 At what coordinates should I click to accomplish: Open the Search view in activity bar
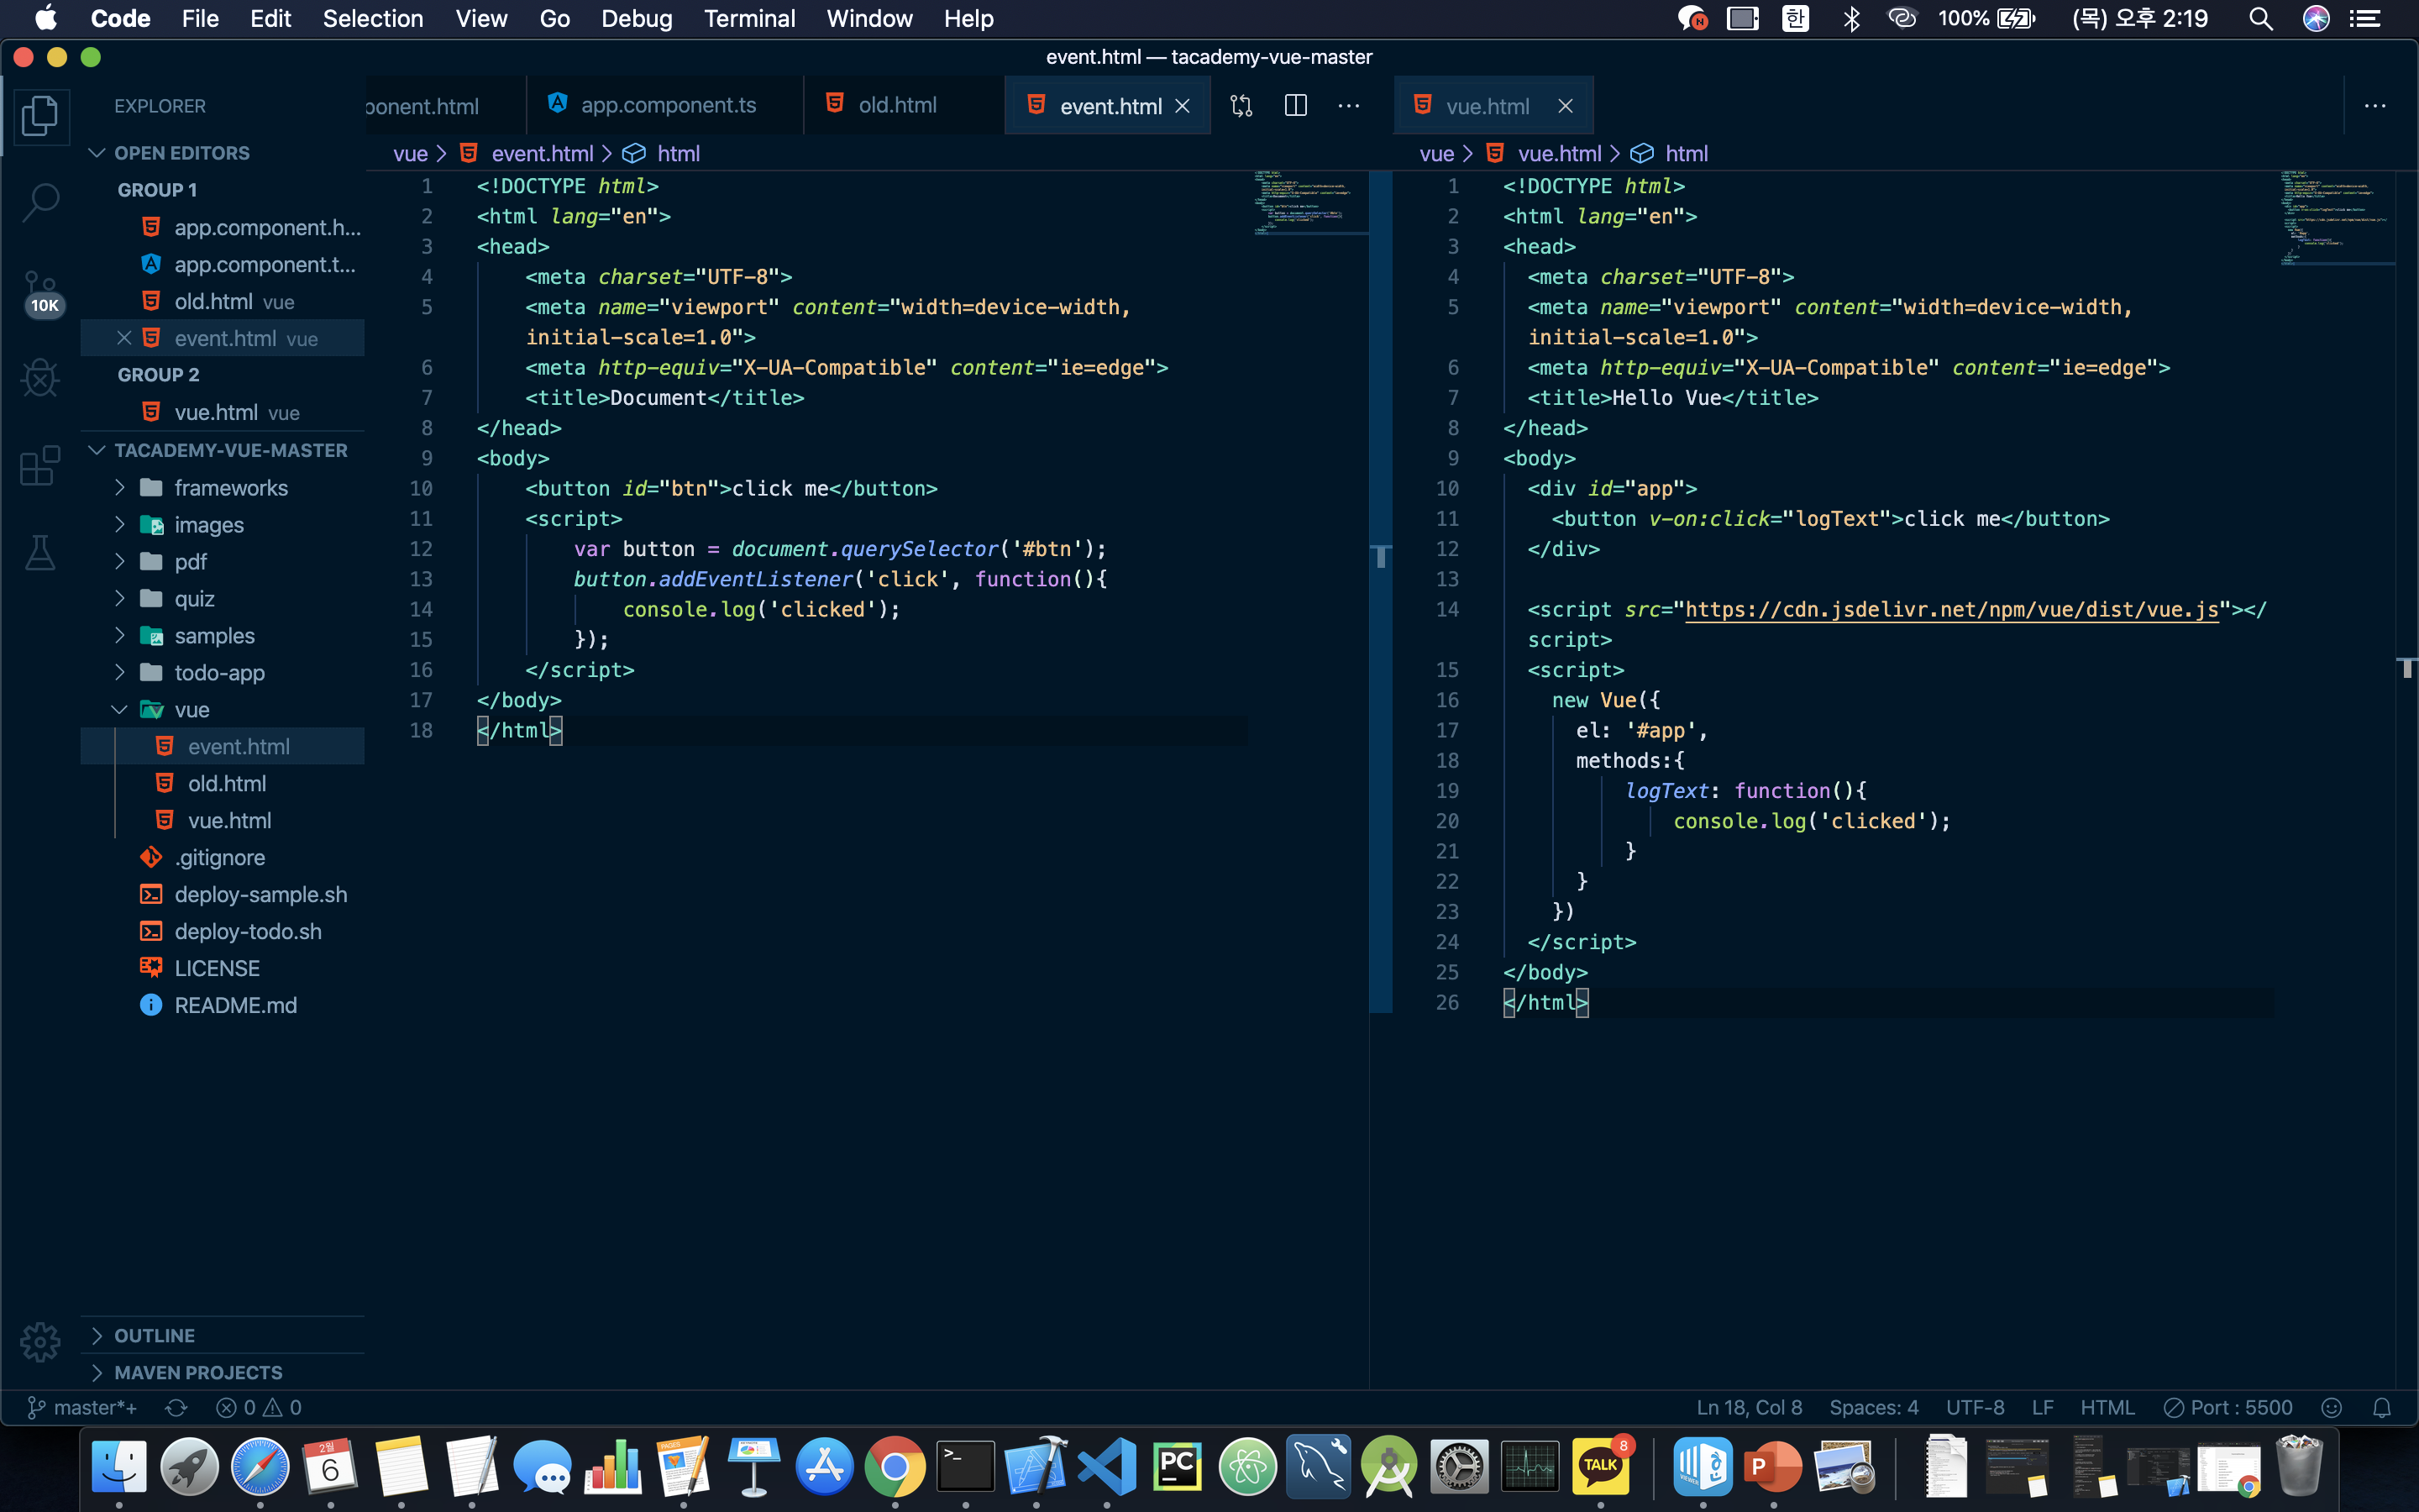tap(40, 202)
